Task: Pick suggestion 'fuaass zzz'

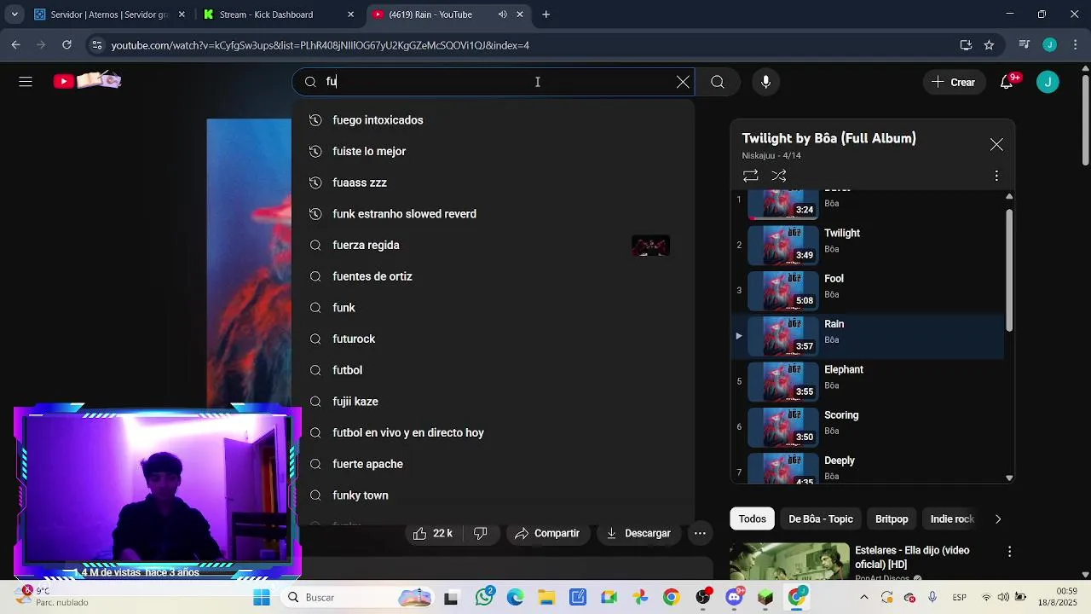Action: 493,182
